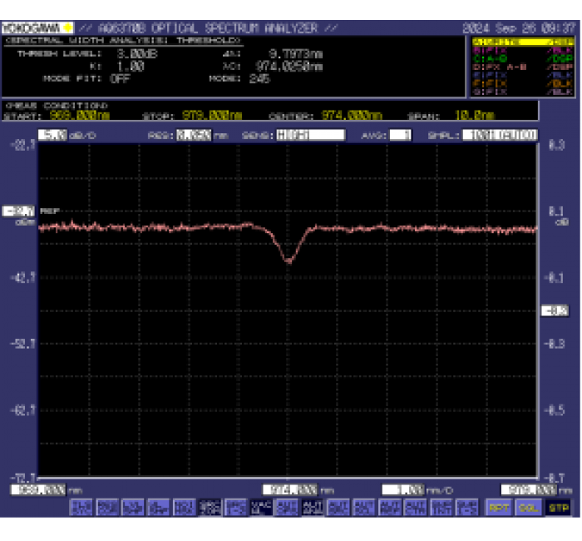This screenshot has width=582, height=541.
Task: Click the RPT repeat sweep indicator
Action: [499, 507]
